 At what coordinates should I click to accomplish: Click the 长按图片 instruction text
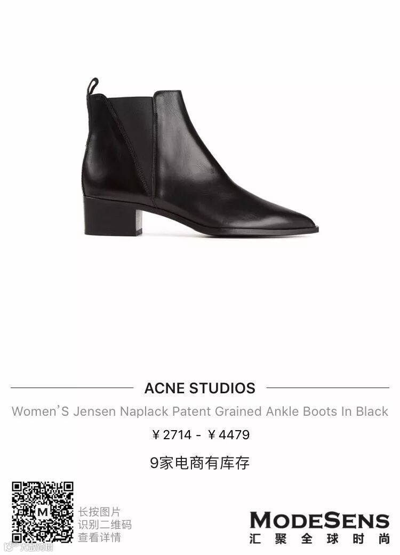[x=99, y=511]
